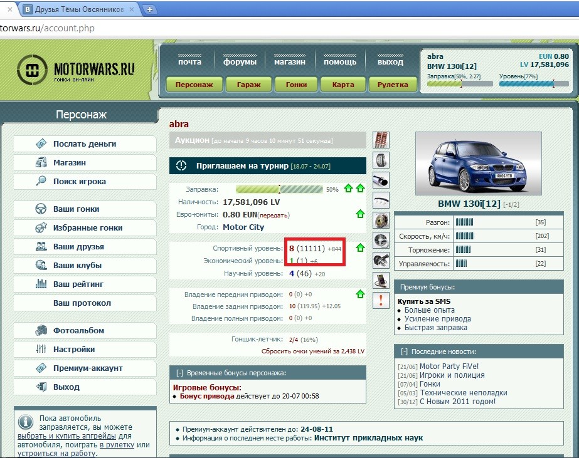Click the browser address bar
The image size is (579, 458).
tap(290, 28)
